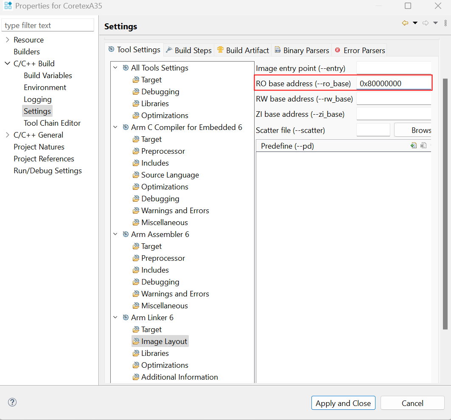Click the back navigation arrow icon
Viewport: 451px width, 420px height.
pos(405,23)
